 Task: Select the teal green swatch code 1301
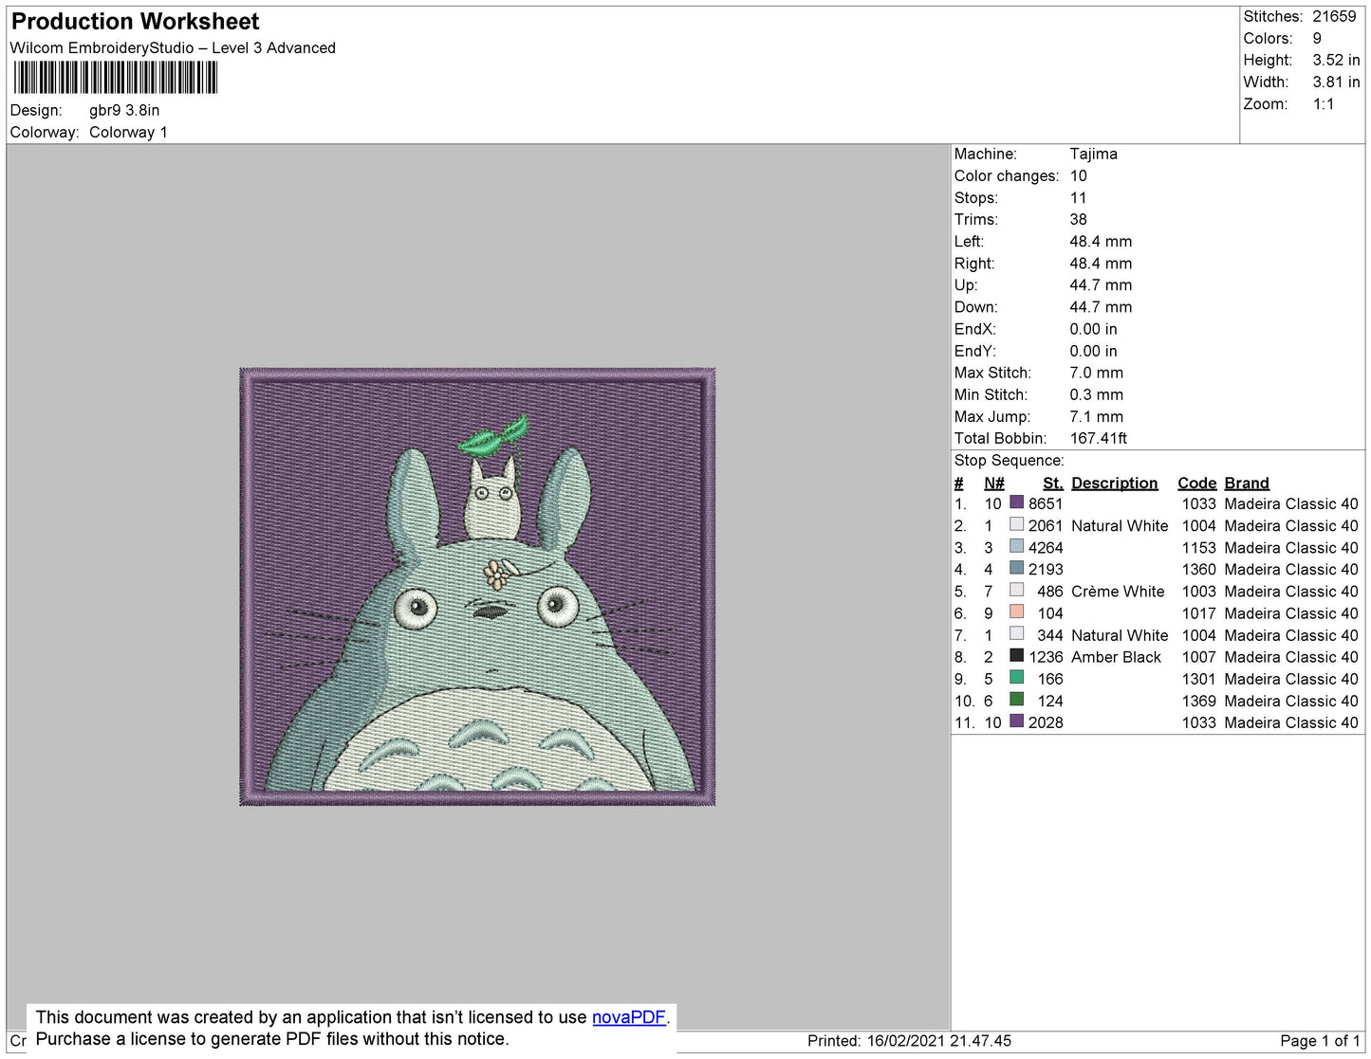click(1016, 677)
